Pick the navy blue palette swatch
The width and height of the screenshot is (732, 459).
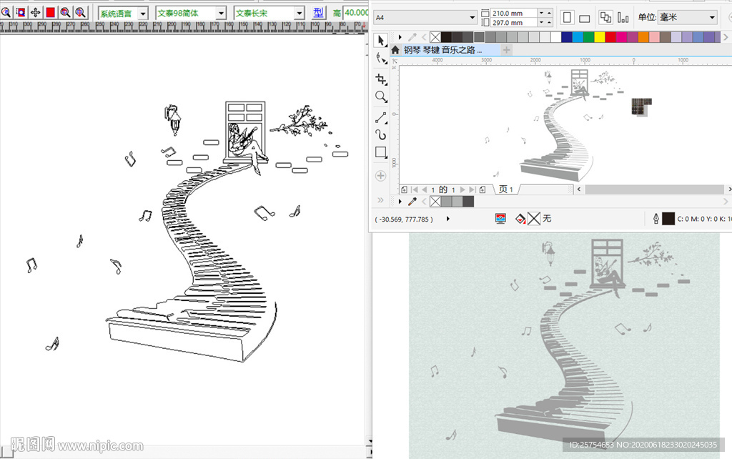(x=567, y=37)
